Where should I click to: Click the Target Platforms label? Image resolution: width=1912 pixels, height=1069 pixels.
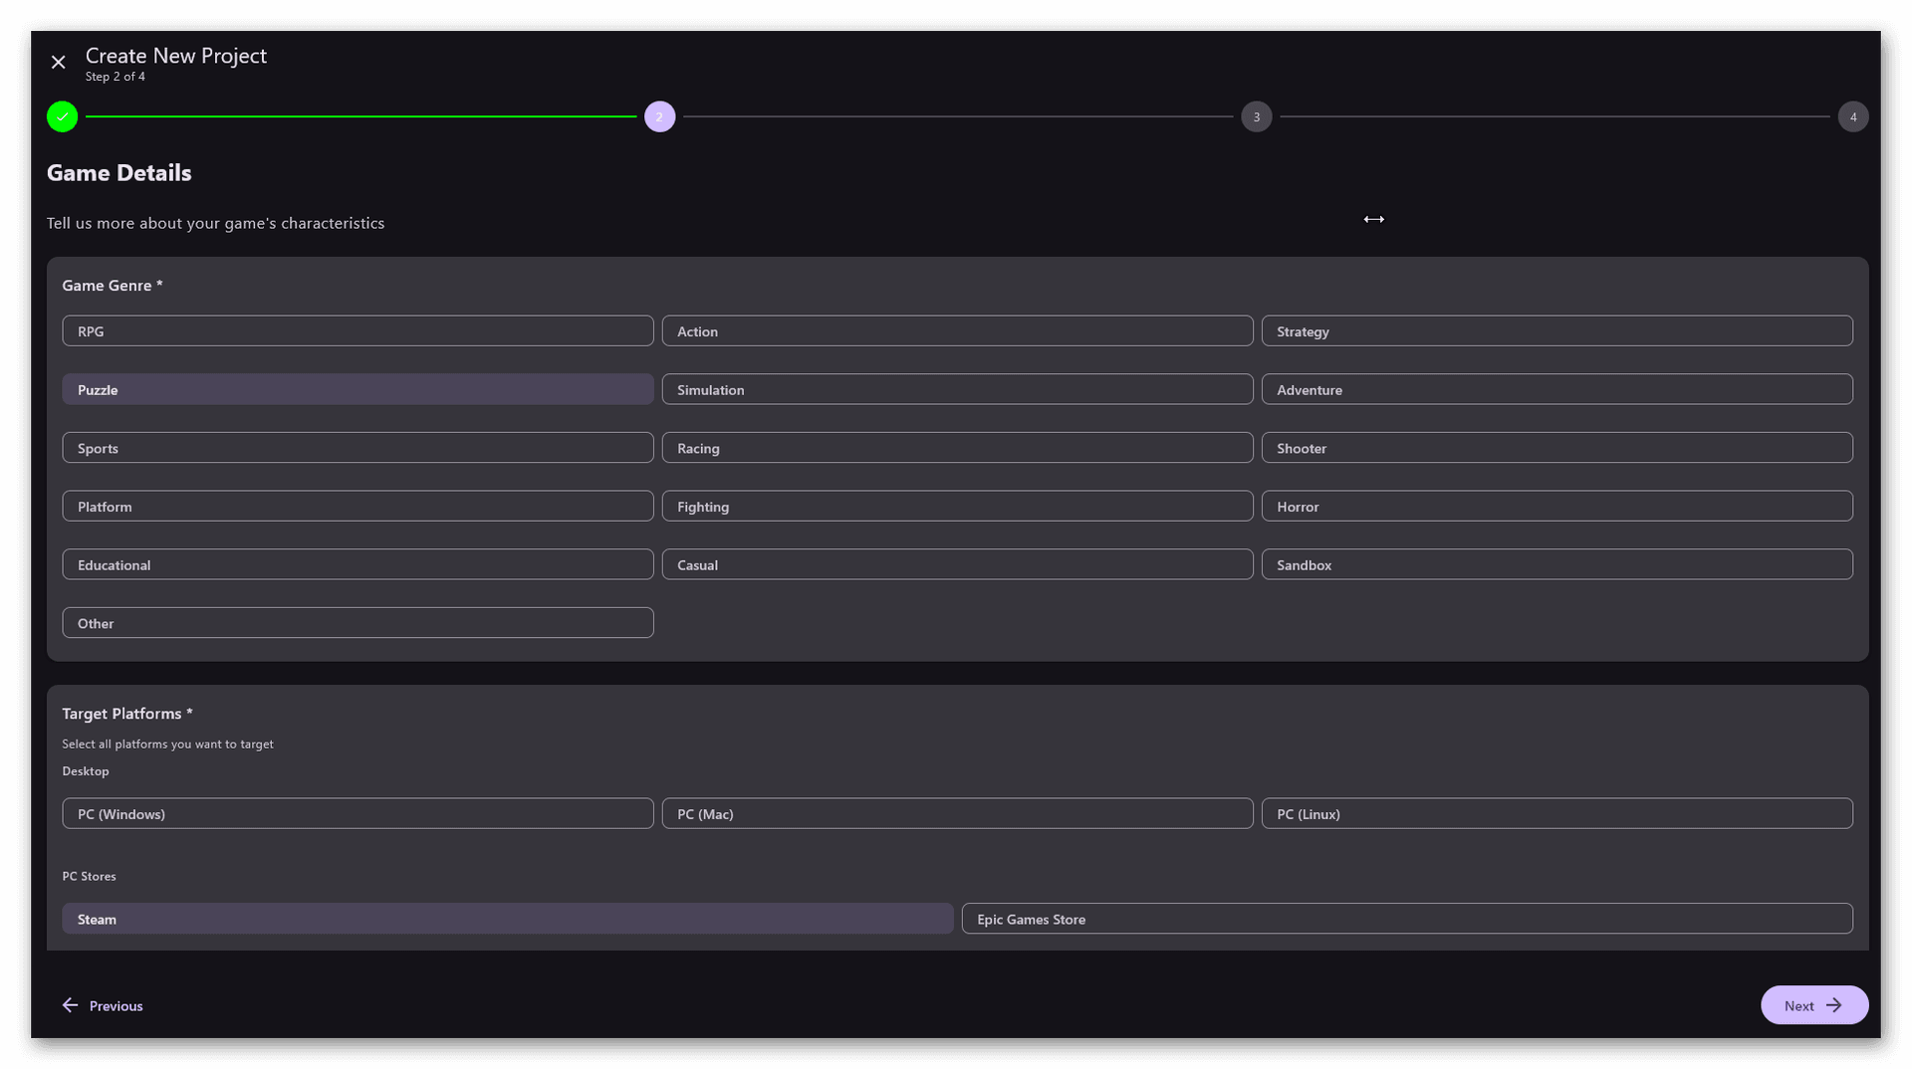(x=127, y=714)
